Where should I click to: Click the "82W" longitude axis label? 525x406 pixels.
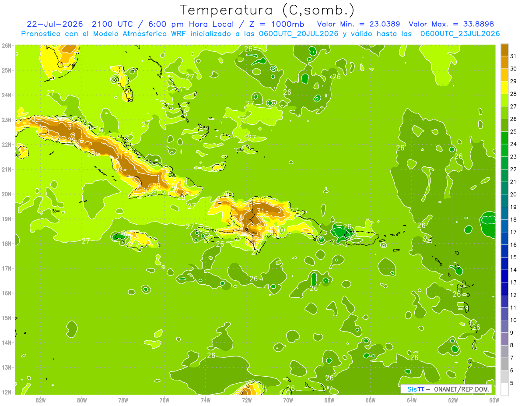coord(40,400)
